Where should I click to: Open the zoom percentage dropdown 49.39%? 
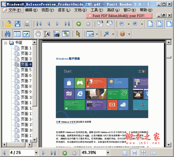[108, 153]
